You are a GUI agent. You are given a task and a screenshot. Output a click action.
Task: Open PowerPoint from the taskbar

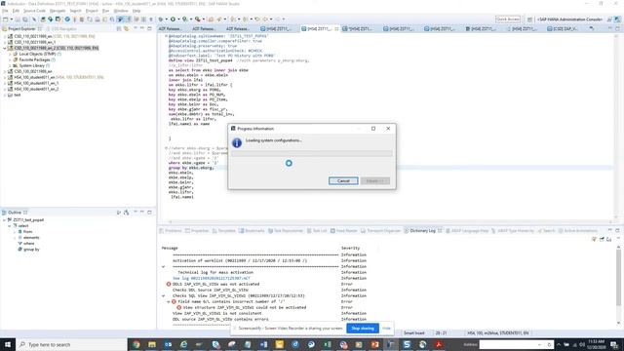tap(374, 344)
